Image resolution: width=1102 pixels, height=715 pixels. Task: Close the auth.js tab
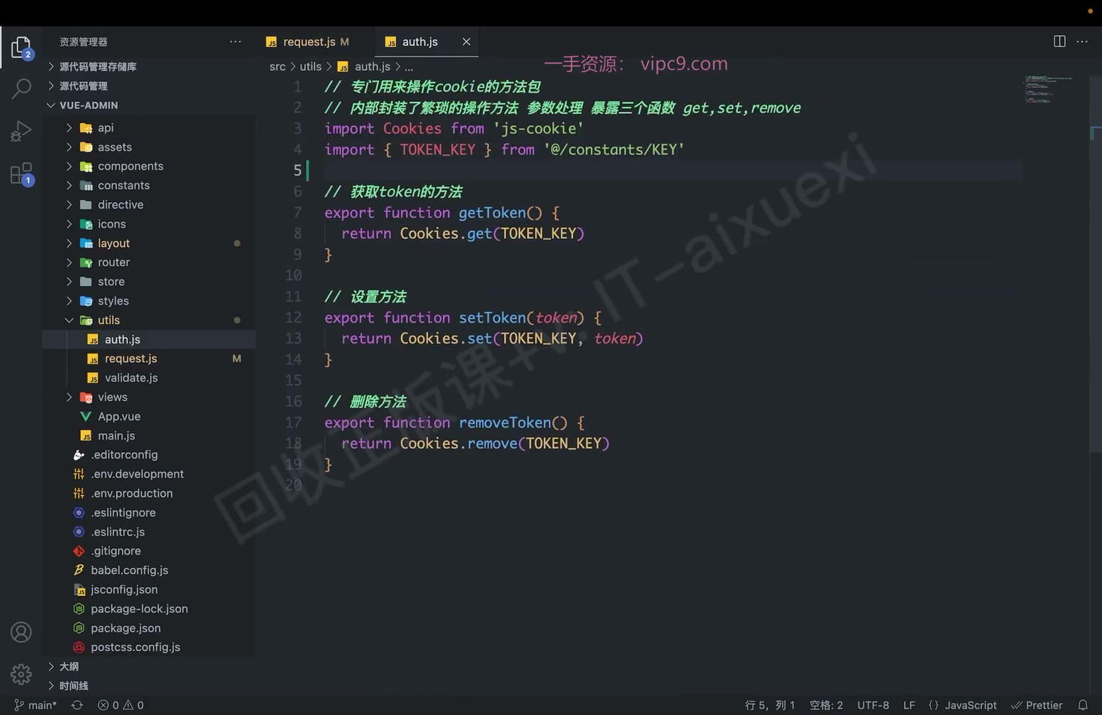[466, 42]
